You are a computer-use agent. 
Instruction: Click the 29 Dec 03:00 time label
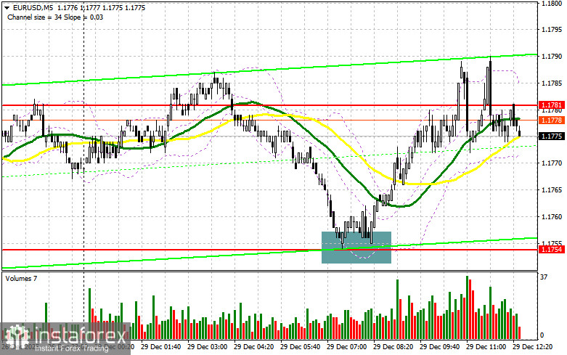tap(208, 347)
